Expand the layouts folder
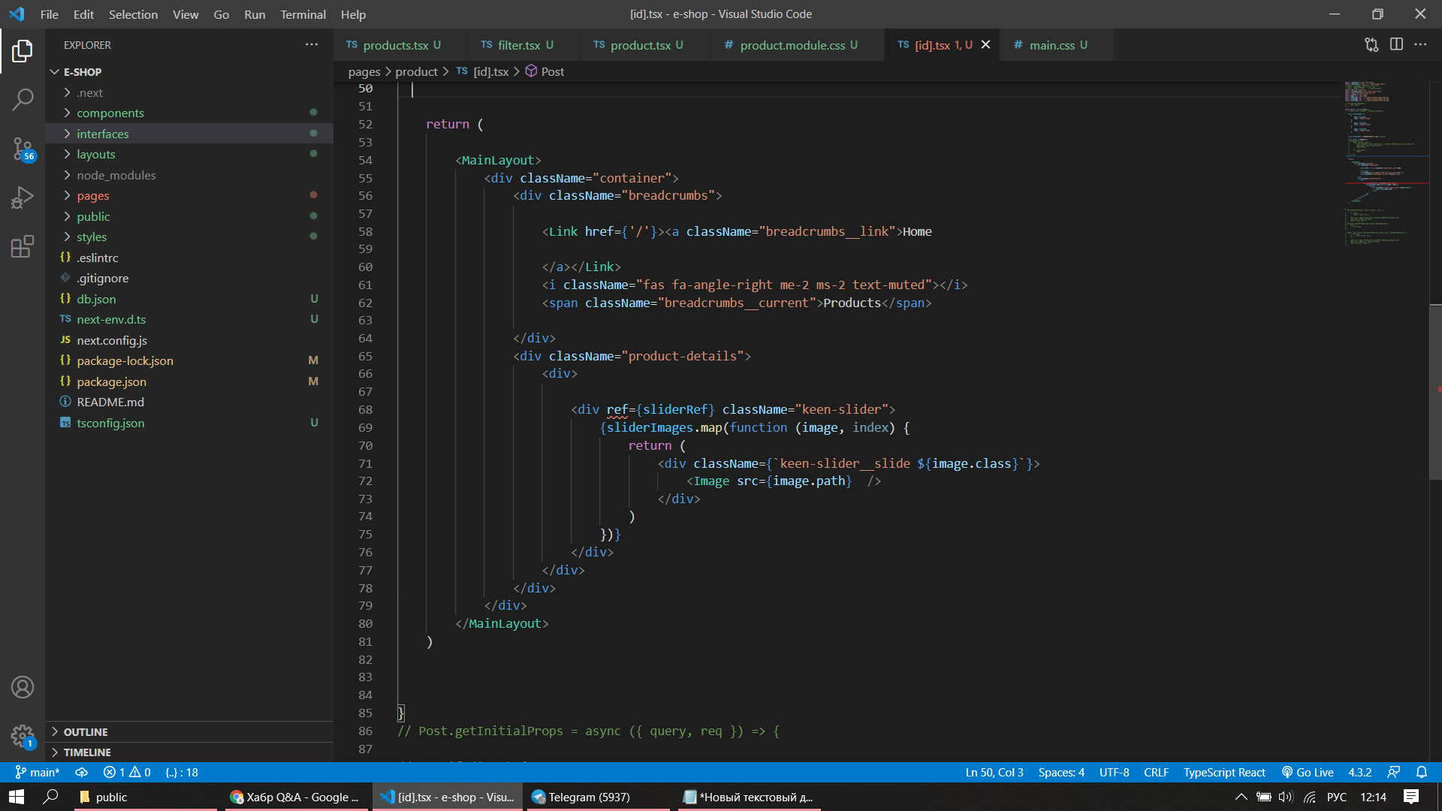1442x811 pixels. click(x=189, y=154)
